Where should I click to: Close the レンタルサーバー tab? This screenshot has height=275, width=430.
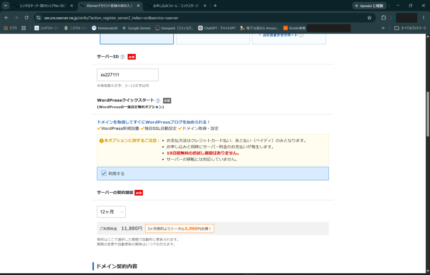[71, 5]
